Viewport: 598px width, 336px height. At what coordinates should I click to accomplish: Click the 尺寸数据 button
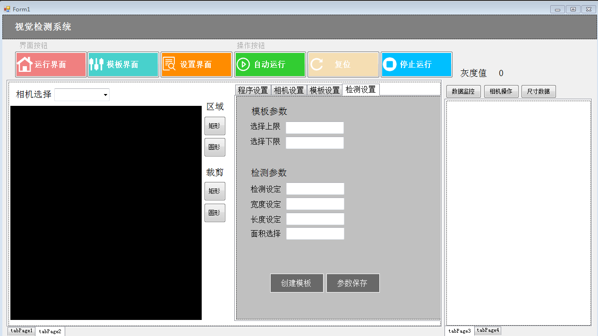[539, 92]
